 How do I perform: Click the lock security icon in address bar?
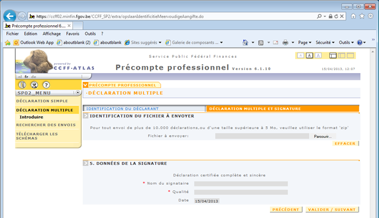pyautogui.click(x=331, y=16)
